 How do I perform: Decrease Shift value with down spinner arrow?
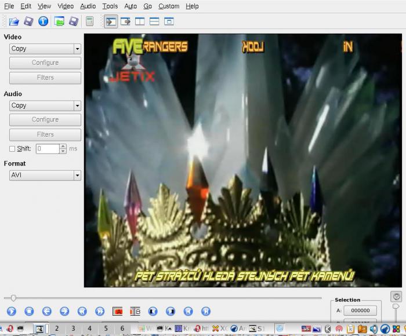tap(63, 151)
